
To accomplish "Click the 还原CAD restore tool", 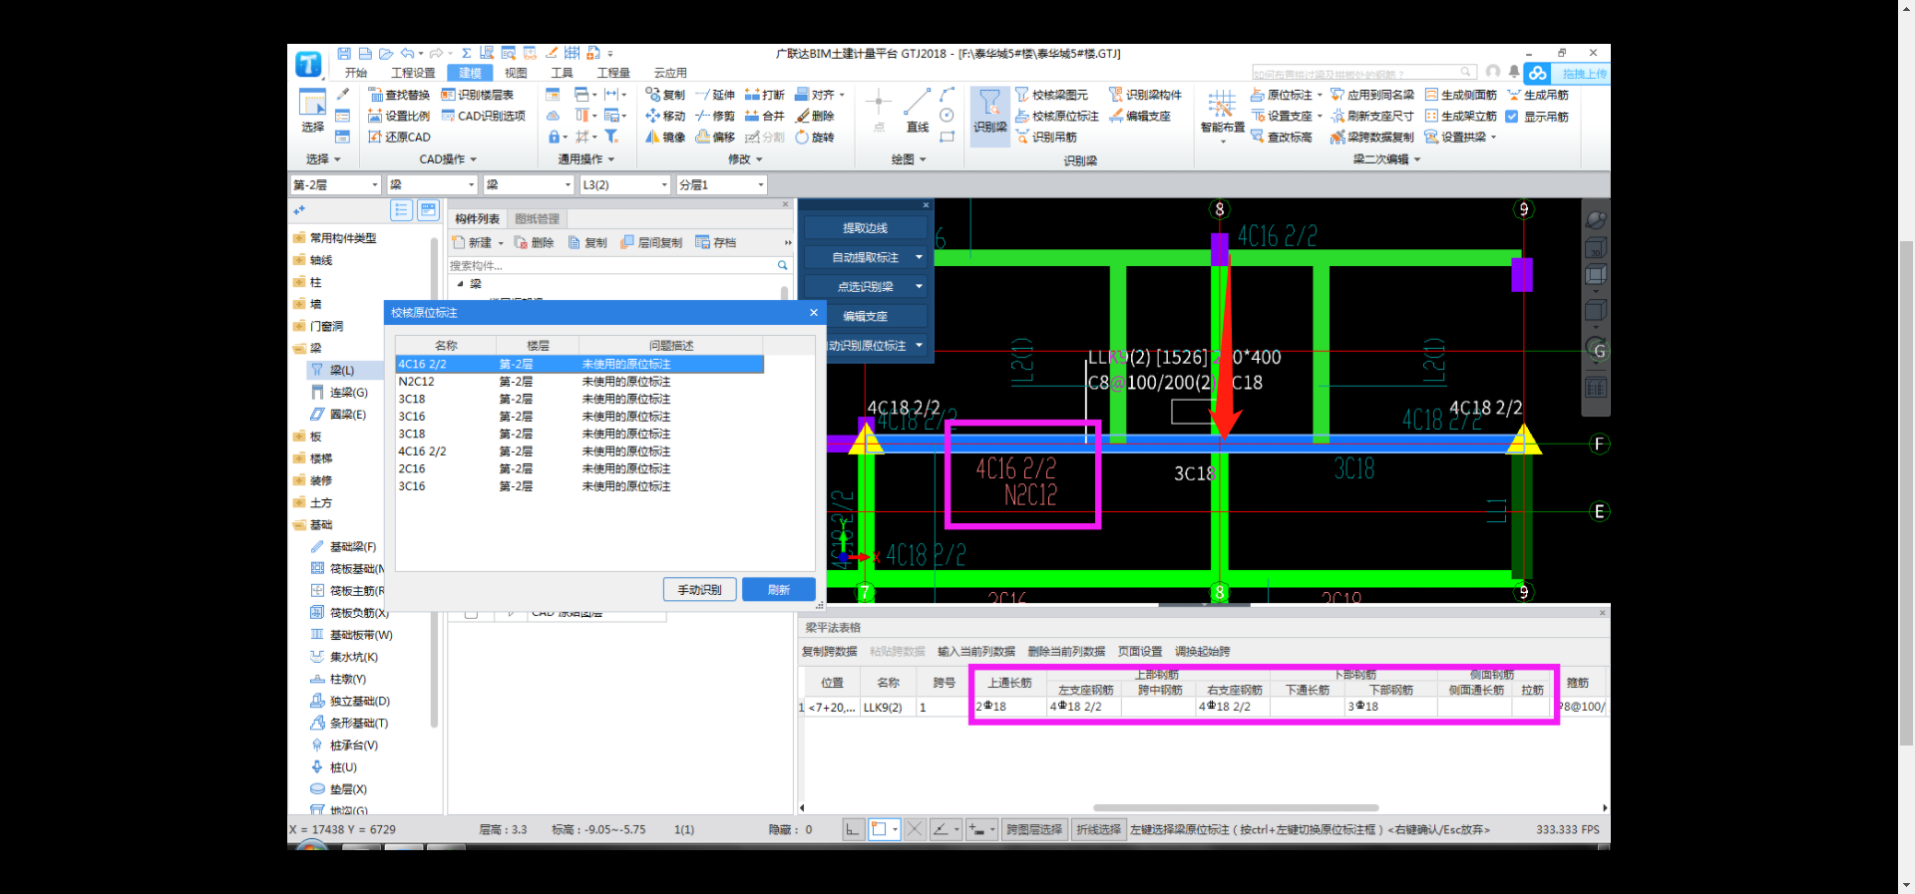I will click(399, 137).
